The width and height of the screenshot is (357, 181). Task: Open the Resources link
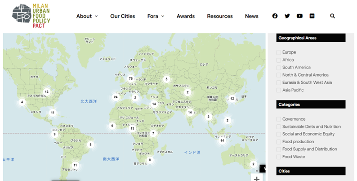[220, 16]
